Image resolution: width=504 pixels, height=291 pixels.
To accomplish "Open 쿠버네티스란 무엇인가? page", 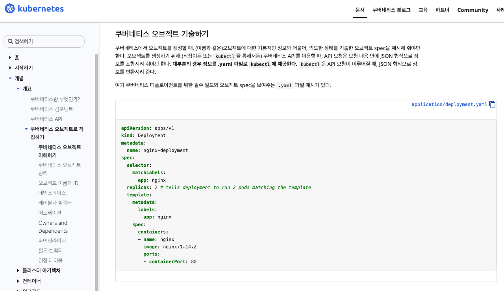I will click(x=55, y=99).
